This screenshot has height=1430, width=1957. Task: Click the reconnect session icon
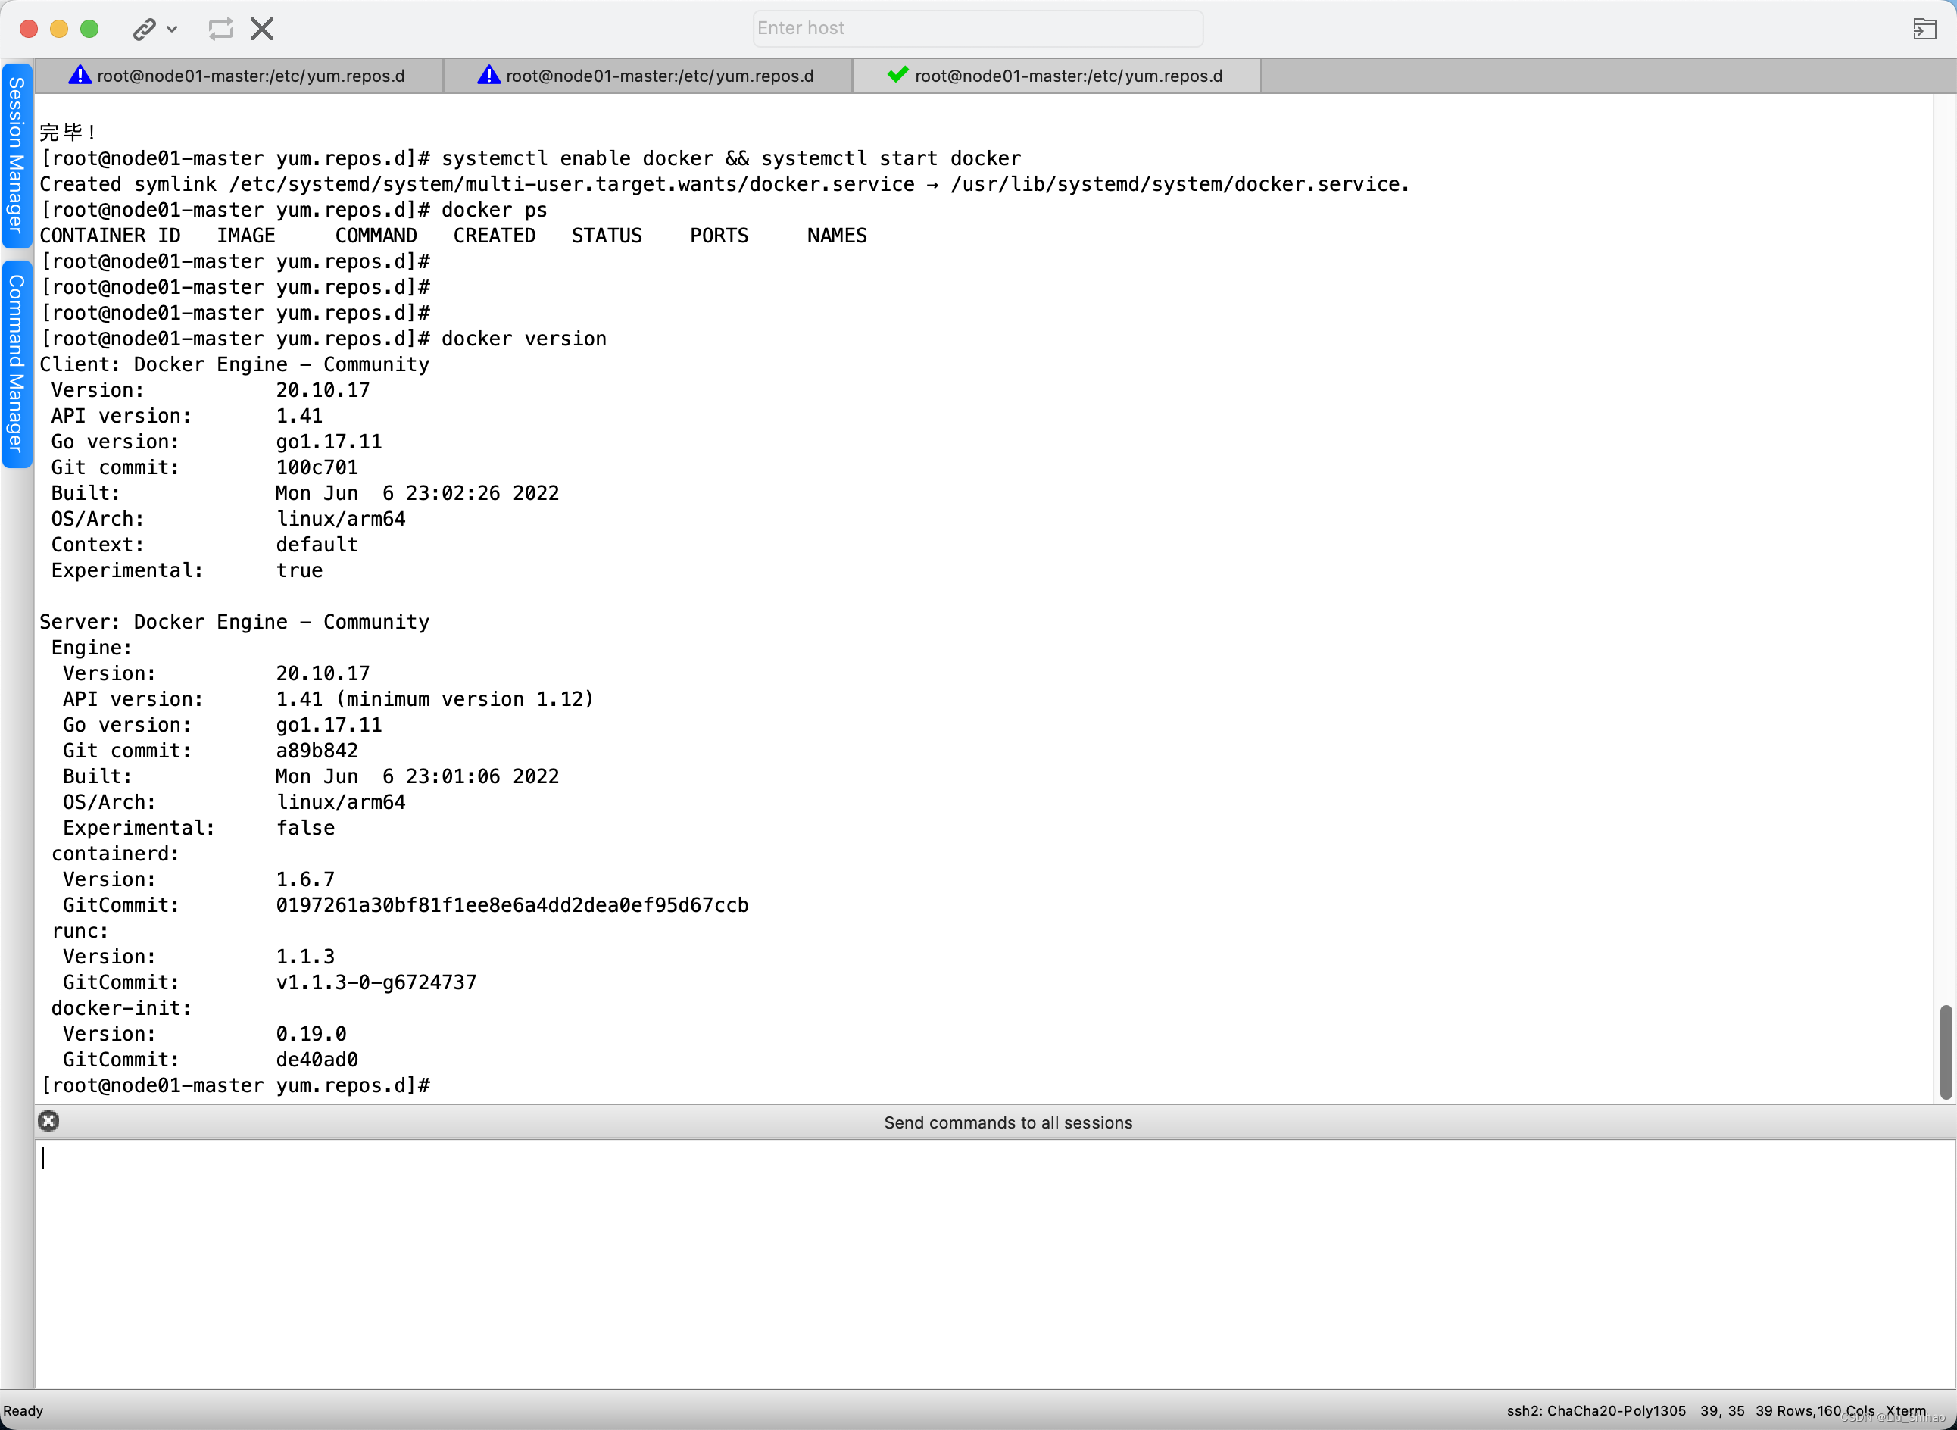click(x=220, y=29)
